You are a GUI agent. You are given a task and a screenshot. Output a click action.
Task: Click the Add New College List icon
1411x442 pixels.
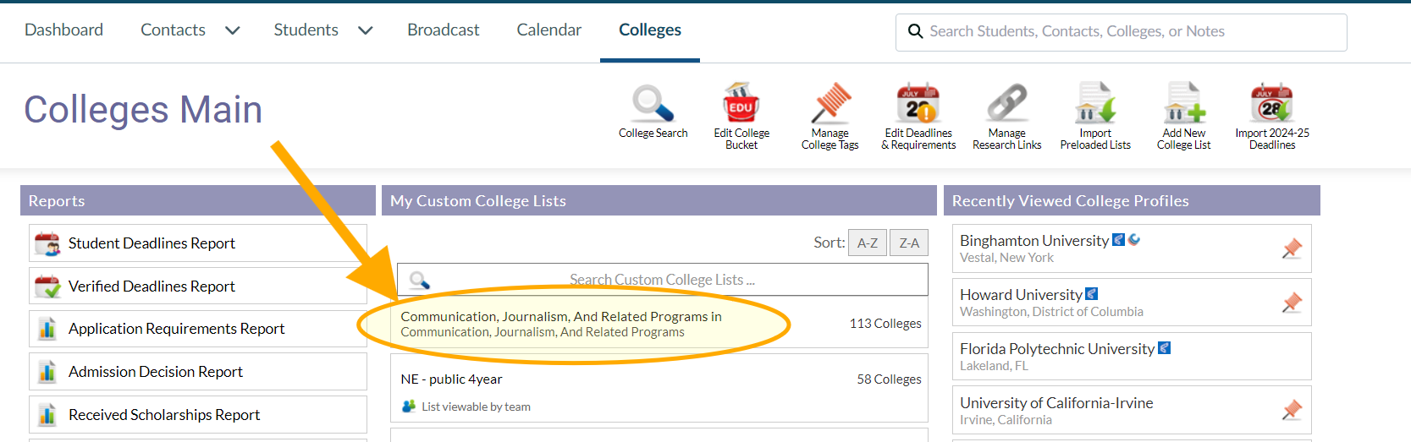pyautogui.click(x=1183, y=105)
